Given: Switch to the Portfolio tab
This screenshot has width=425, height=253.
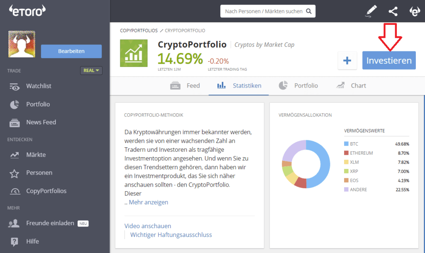Looking at the screenshot, I should point(298,85).
